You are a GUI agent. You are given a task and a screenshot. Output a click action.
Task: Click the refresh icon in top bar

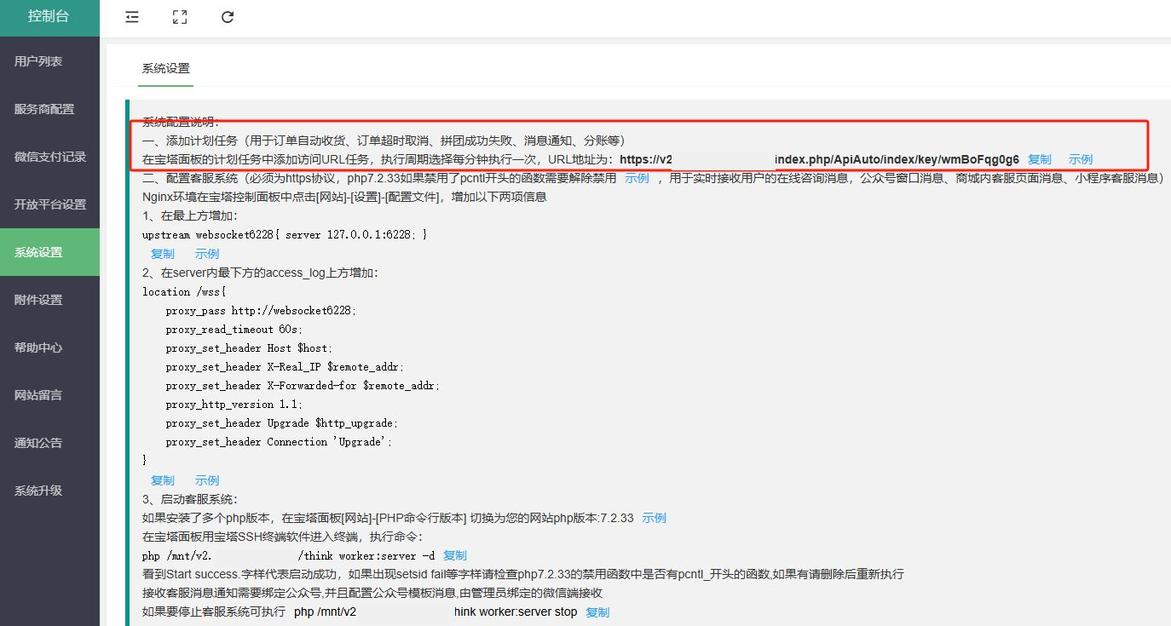point(228,17)
